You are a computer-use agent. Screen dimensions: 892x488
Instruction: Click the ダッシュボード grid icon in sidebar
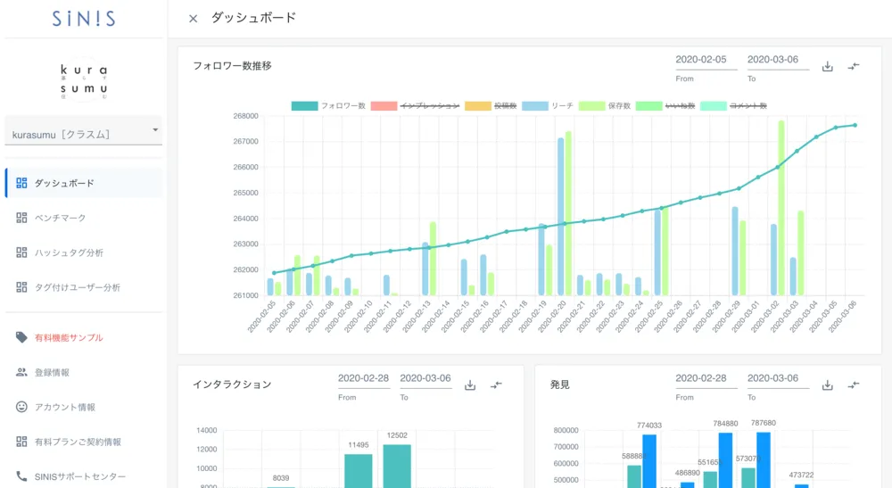pos(21,183)
